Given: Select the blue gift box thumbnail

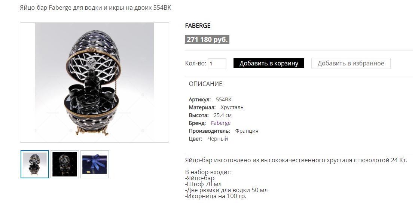Looking at the screenshot, I should 94,164.
